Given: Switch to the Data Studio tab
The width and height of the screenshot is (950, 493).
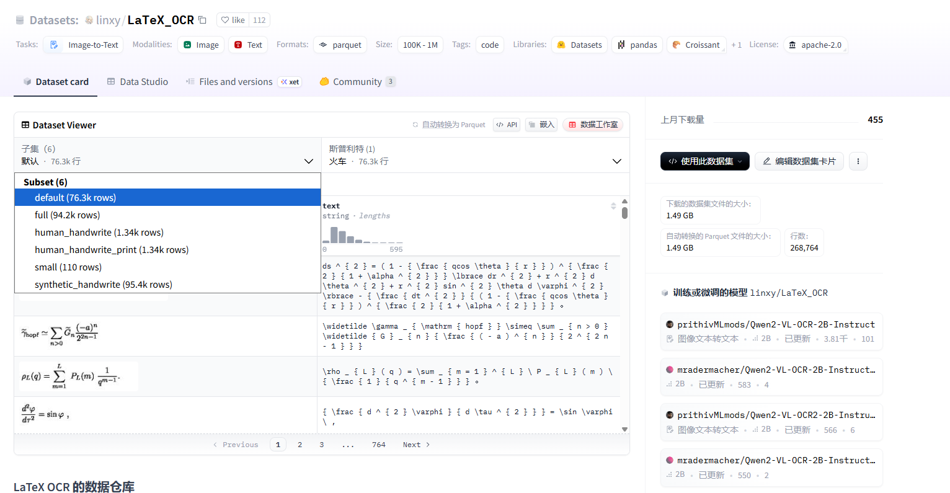Looking at the screenshot, I should [138, 82].
